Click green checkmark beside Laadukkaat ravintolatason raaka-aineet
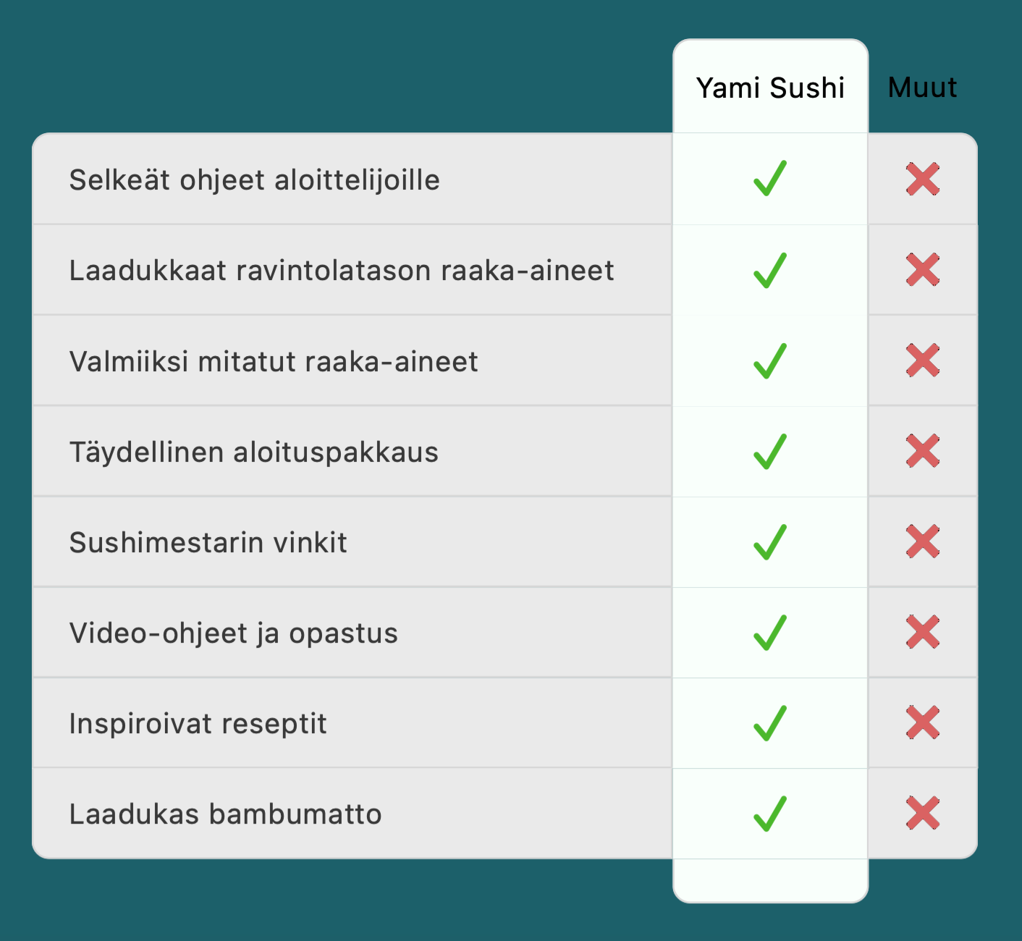This screenshot has width=1022, height=941. (x=770, y=270)
